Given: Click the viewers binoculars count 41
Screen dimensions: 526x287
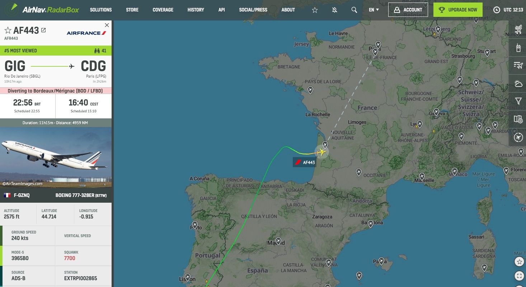Looking at the screenshot, I should pyautogui.click(x=100, y=51).
